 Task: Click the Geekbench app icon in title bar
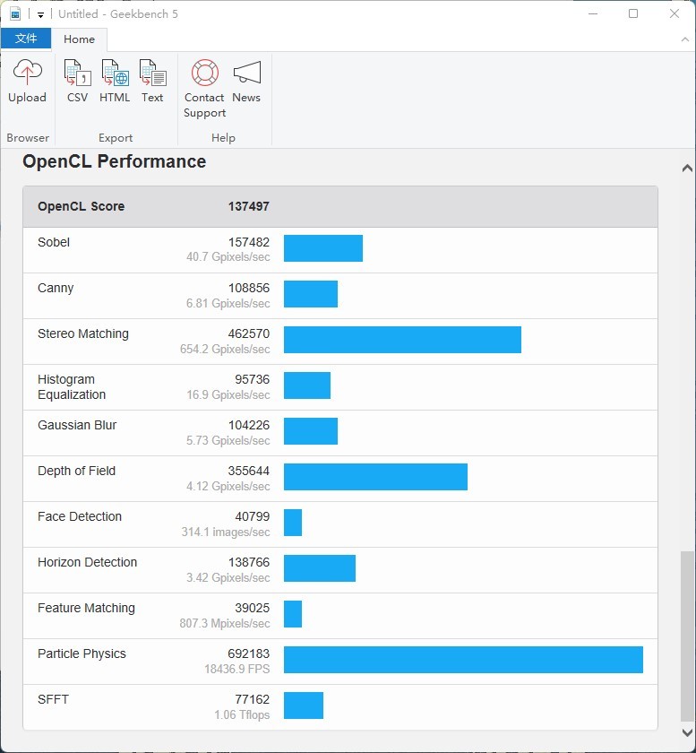(15, 13)
